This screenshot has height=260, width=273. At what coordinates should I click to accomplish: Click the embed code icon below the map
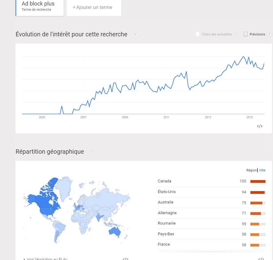click(126, 259)
